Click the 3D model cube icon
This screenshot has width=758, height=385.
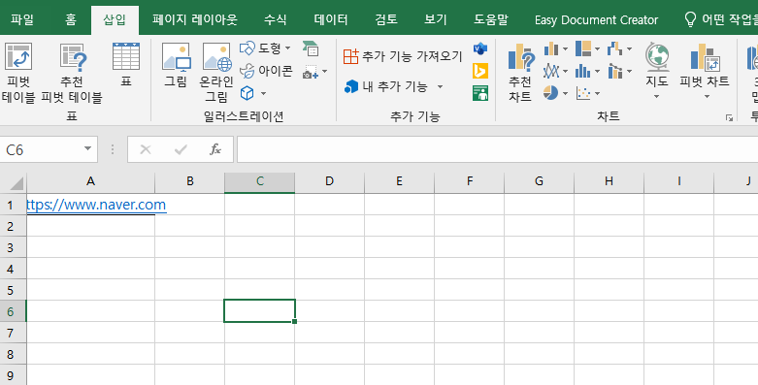(x=247, y=93)
